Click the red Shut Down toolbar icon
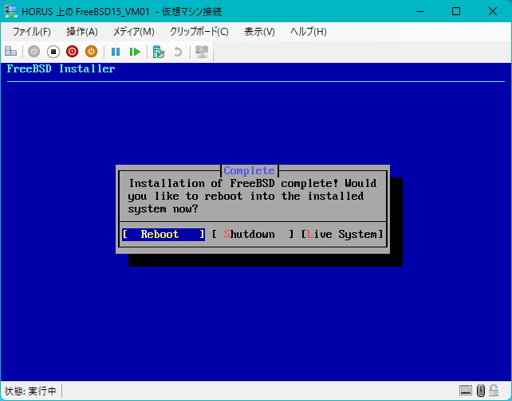 coord(72,52)
